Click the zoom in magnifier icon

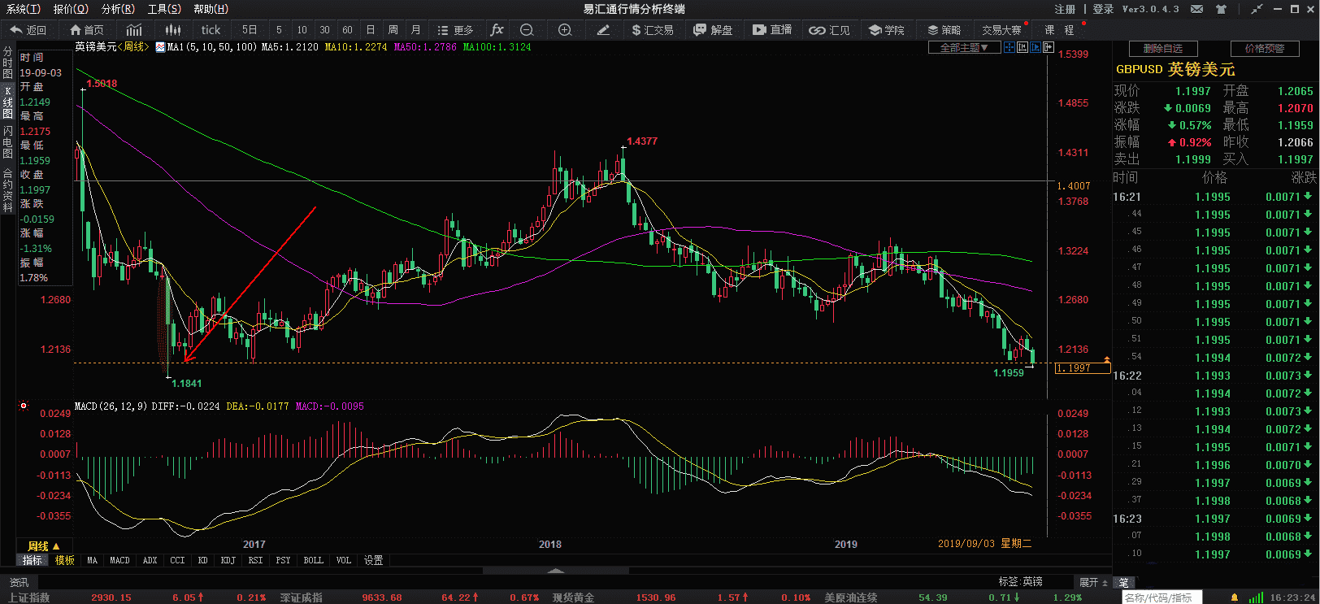pos(565,30)
